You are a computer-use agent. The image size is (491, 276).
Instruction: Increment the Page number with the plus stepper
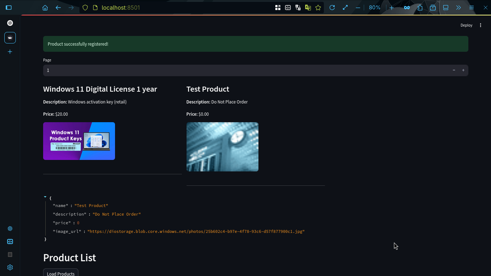(463, 70)
